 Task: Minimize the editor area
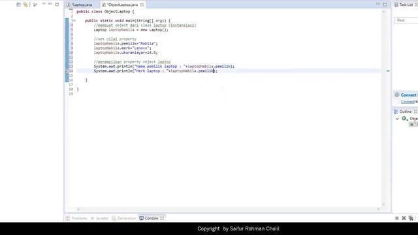coord(378,4)
